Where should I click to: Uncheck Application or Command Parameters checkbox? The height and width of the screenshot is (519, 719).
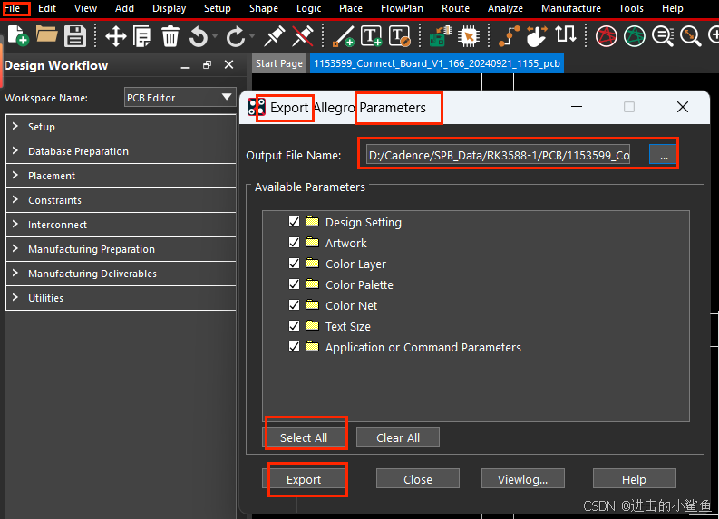(294, 347)
